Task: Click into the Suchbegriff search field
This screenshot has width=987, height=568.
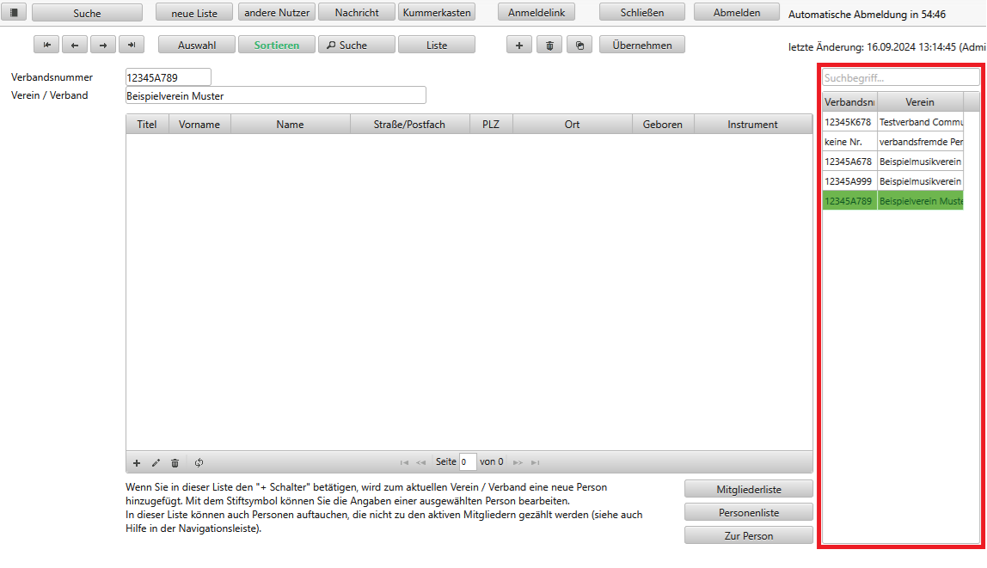Action: (899, 78)
